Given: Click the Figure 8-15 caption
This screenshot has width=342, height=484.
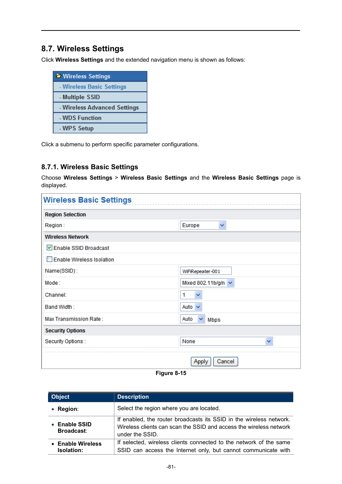Looking at the screenshot, I should [x=171, y=373].
